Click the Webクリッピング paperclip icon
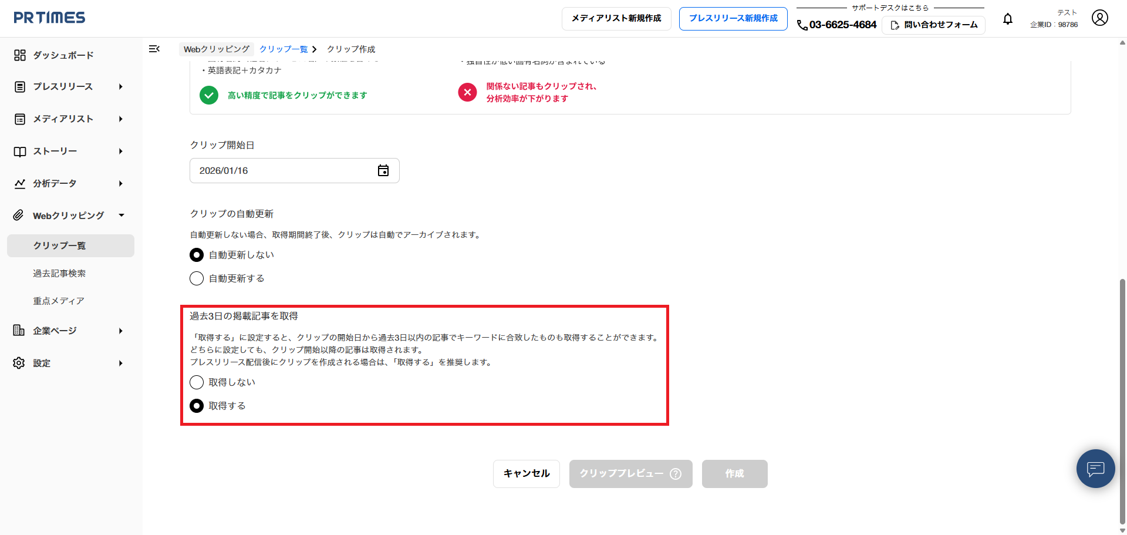Image resolution: width=1127 pixels, height=535 pixels. pyautogui.click(x=19, y=215)
